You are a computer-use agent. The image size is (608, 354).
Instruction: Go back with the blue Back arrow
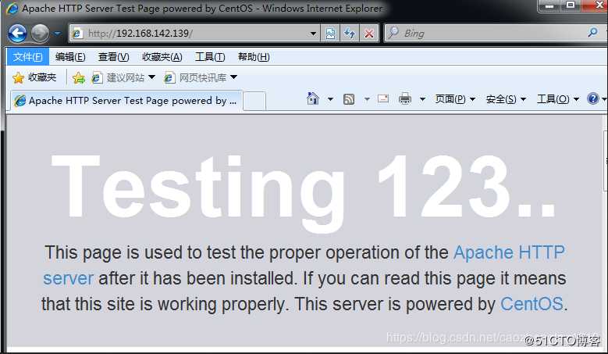pyautogui.click(x=17, y=34)
